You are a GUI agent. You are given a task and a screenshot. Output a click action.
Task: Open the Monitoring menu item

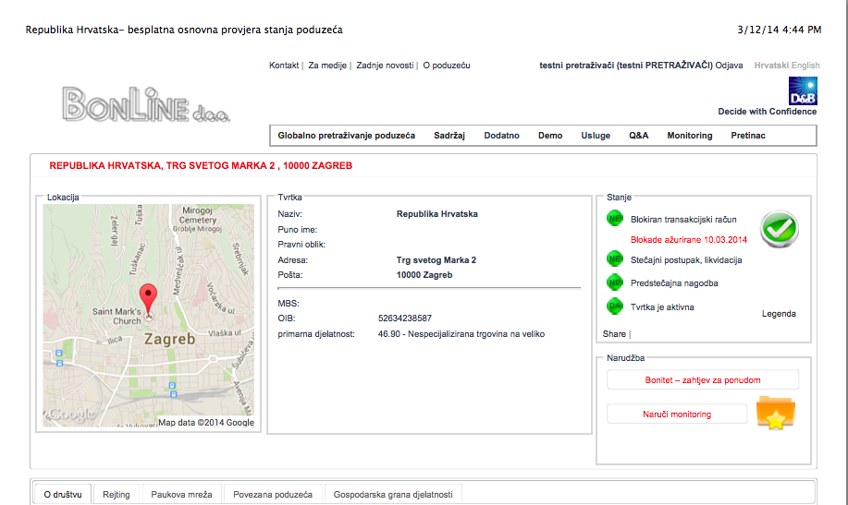tap(690, 136)
